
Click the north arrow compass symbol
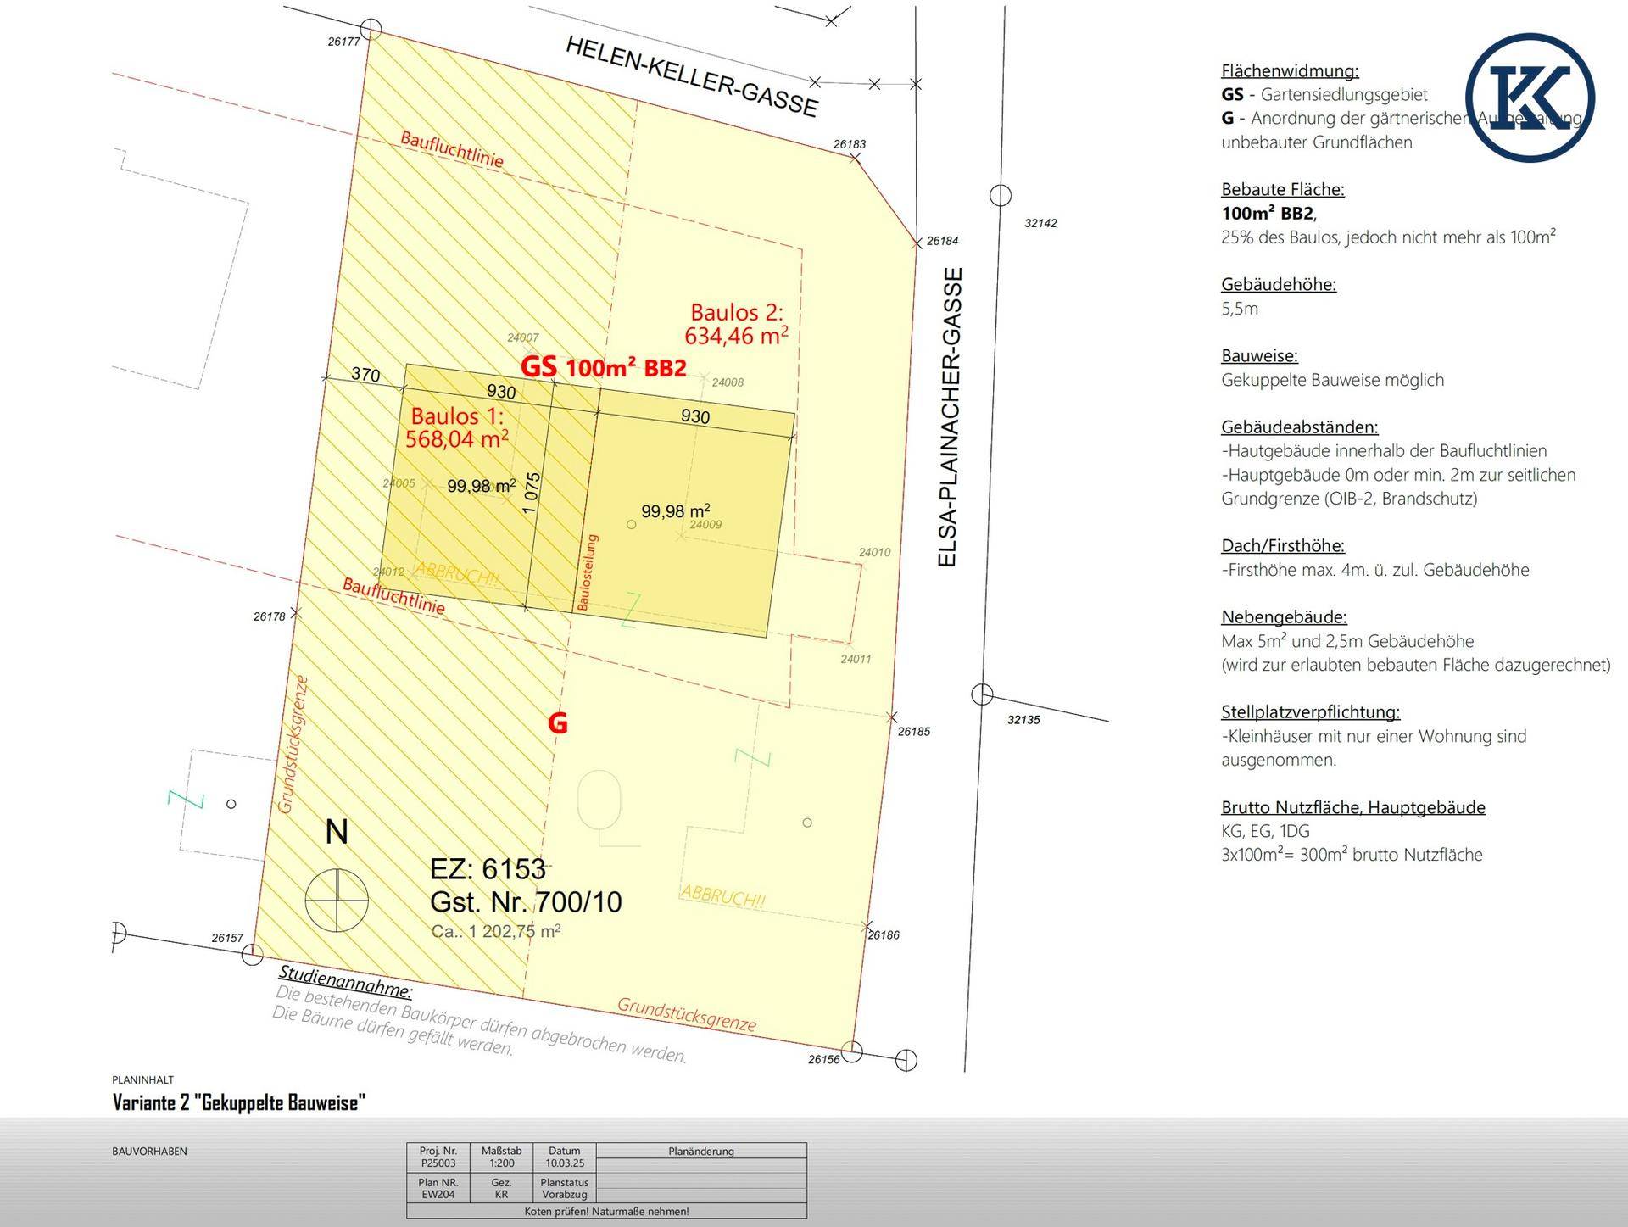coord(337,900)
